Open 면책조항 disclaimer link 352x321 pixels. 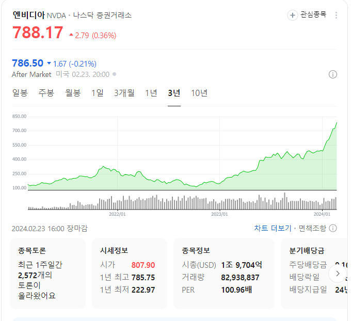pyautogui.click(x=312, y=228)
